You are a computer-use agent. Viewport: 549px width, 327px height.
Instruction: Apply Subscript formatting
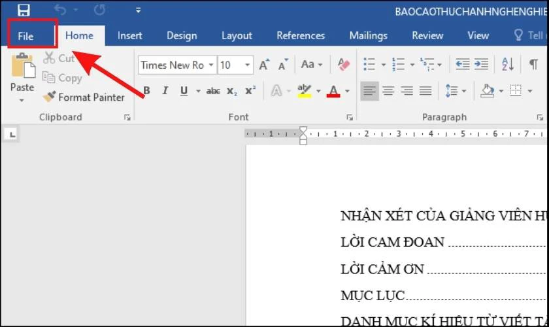231,91
